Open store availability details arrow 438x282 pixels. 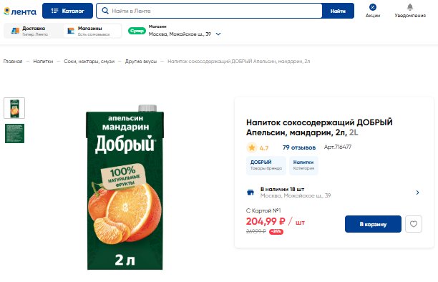pos(417,193)
